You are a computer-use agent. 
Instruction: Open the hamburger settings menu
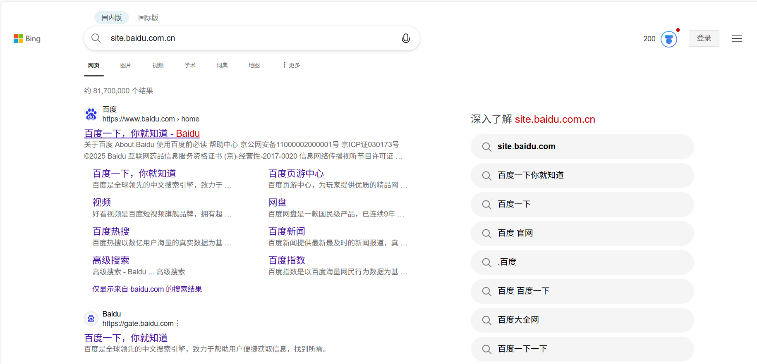pos(737,38)
